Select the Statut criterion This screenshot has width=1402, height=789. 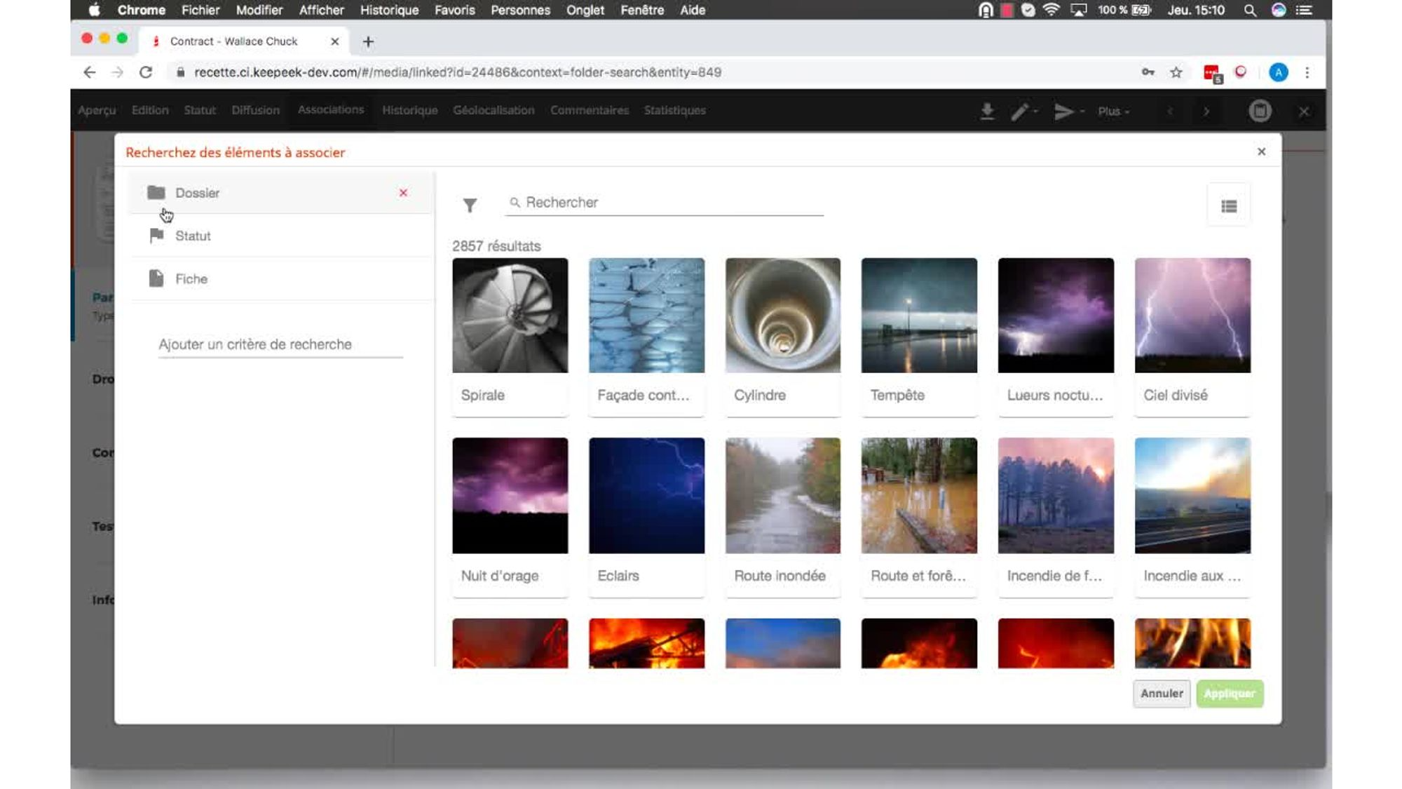coord(193,236)
